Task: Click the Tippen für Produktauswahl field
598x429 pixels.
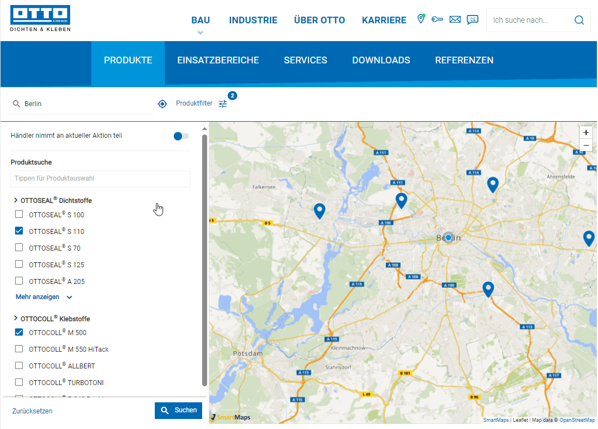Action: 100,178
